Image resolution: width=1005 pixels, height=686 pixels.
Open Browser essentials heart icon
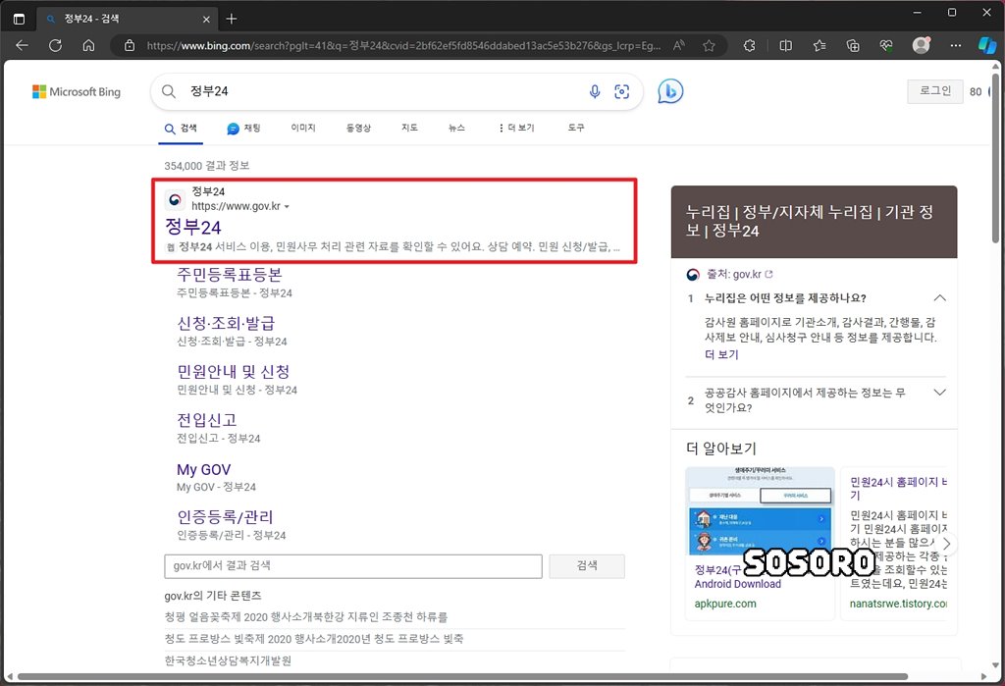pos(886,45)
